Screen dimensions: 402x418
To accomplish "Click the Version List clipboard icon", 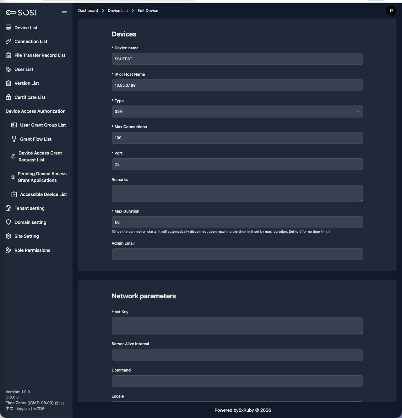I will [8, 83].
